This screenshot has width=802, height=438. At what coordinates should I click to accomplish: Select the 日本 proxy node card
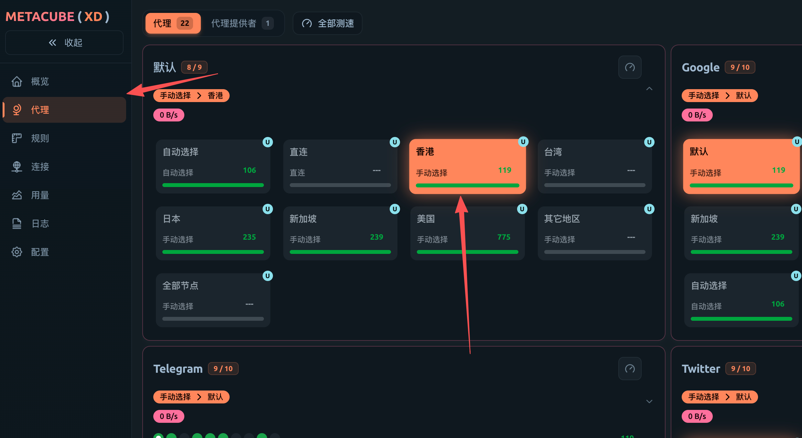213,233
